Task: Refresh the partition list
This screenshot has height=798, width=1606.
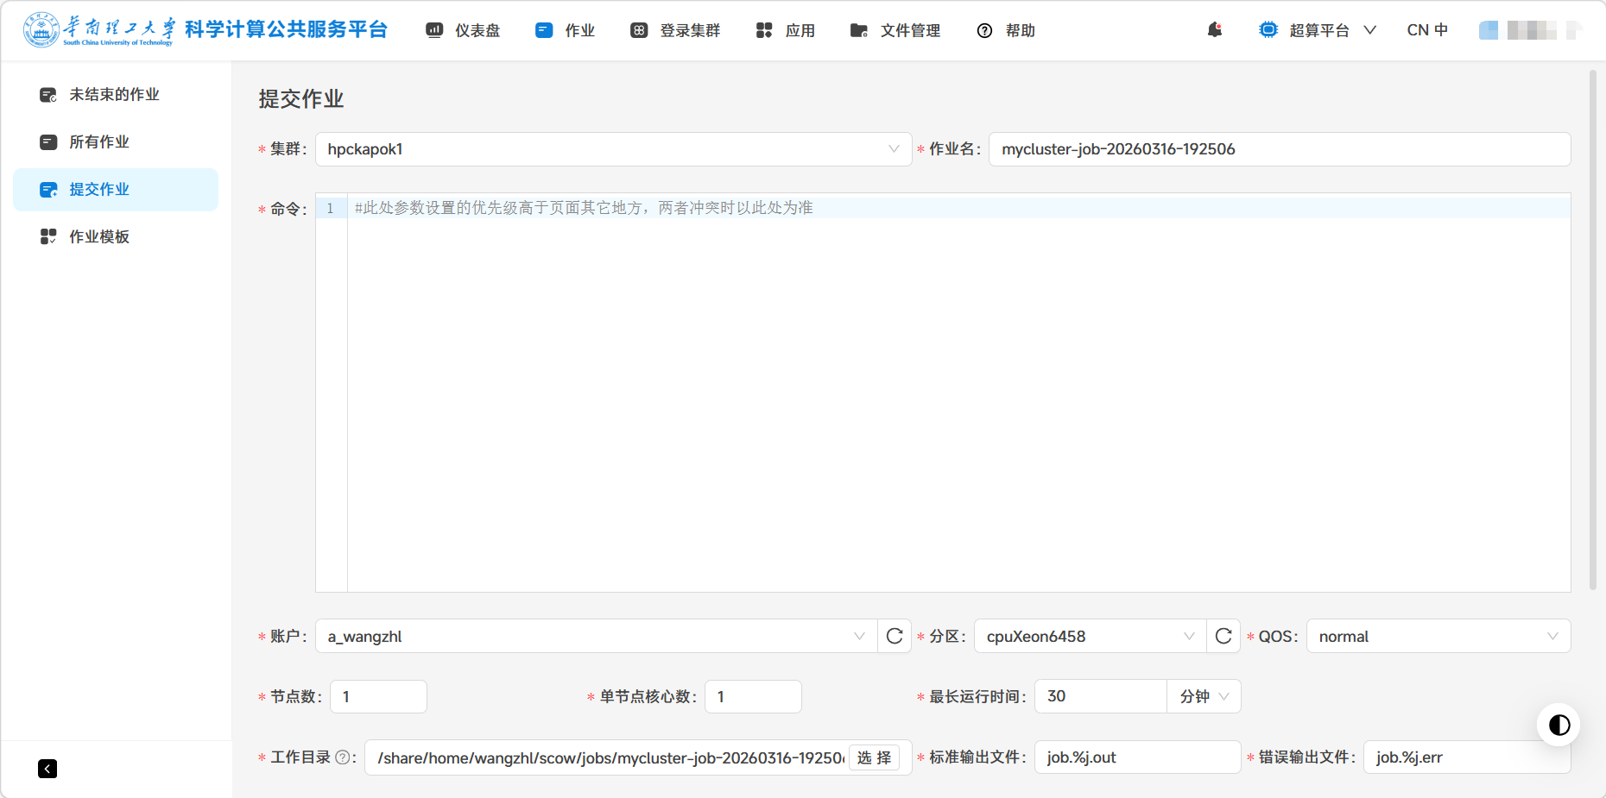Action: click(x=1223, y=637)
